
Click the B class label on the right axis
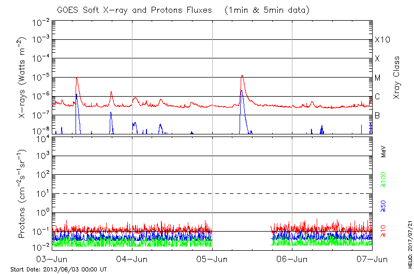coord(377,115)
